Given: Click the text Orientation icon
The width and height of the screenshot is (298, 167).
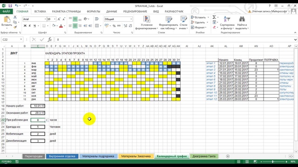Looking at the screenshot, I should coord(86,19).
